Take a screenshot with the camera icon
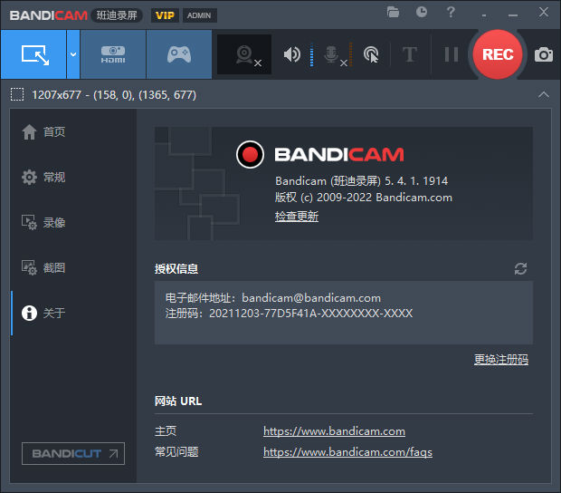Image resolution: width=561 pixels, height=493 pixels. [544, 54]
